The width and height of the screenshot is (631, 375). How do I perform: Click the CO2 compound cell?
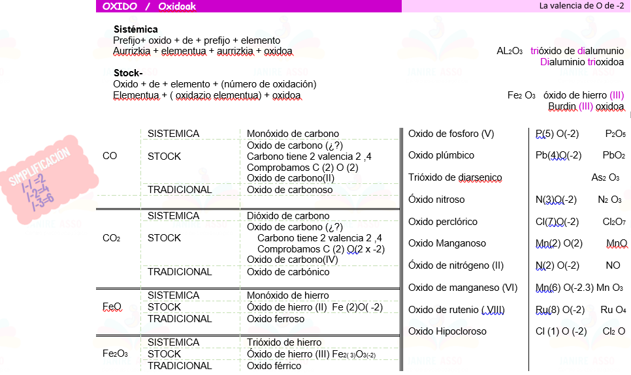tap(111, 238)
